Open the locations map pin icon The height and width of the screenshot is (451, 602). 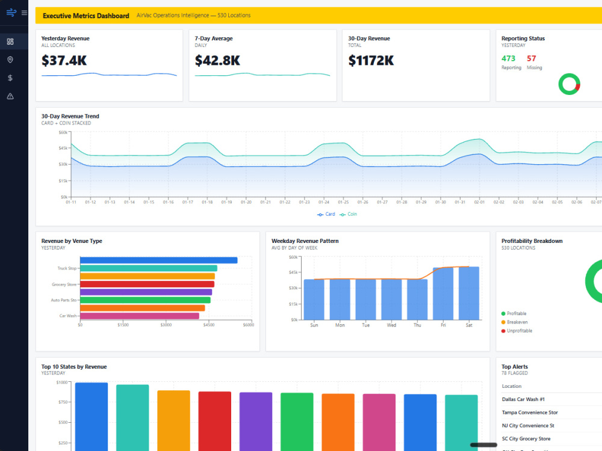(10, 60)
